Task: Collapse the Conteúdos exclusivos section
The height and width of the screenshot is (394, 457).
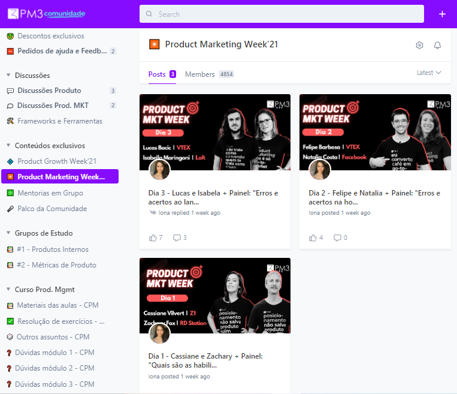Action: (8, 145)
